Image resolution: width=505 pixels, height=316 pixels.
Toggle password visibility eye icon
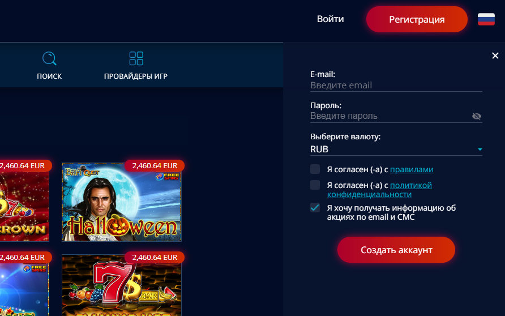[x=476, y=116]
